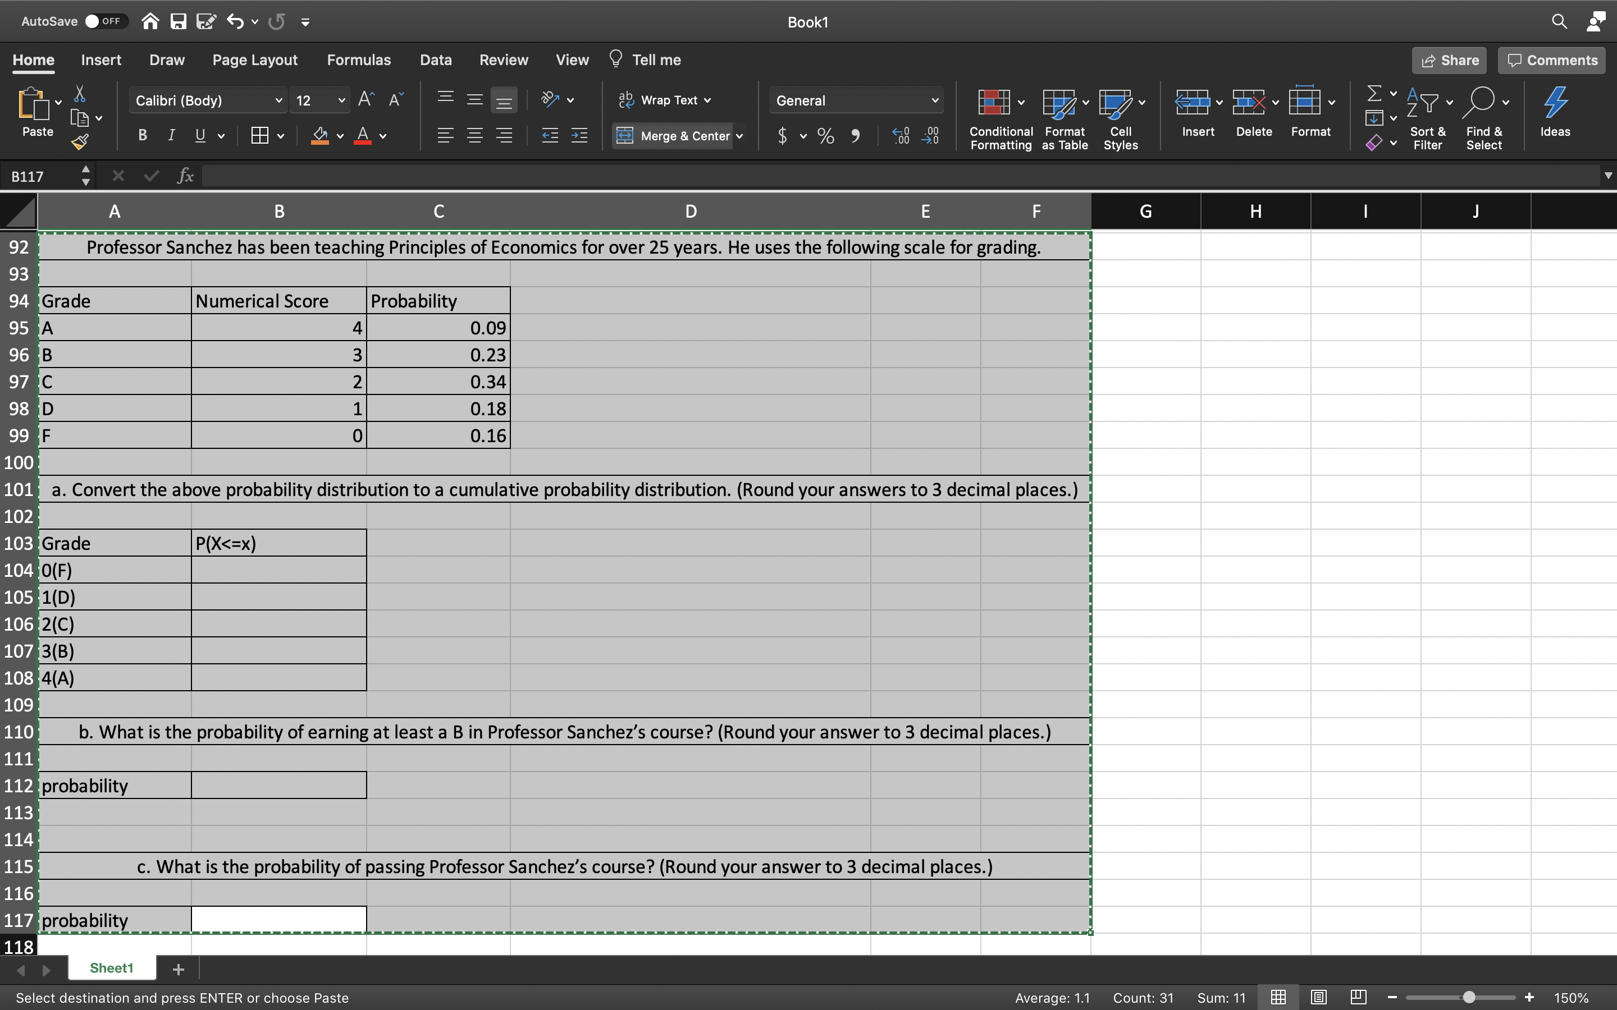Screen dimensions: 1617x1010
Task: Click the Increase Font Size icon
Action: tap(366, 99)
